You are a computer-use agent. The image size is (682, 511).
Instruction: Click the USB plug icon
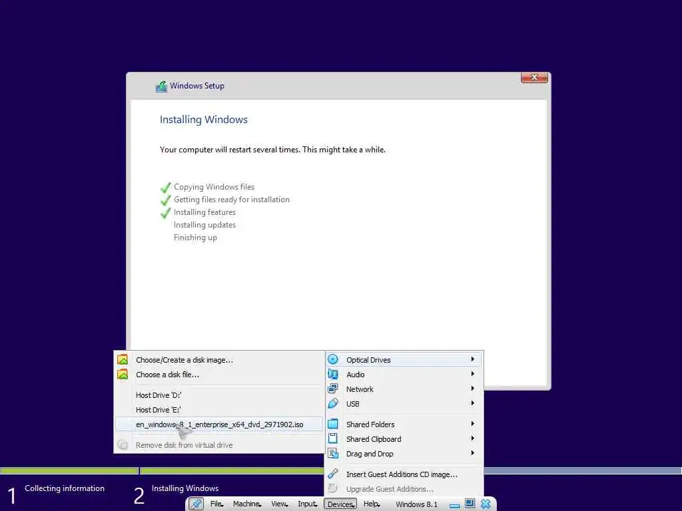(x=333, y=404)
